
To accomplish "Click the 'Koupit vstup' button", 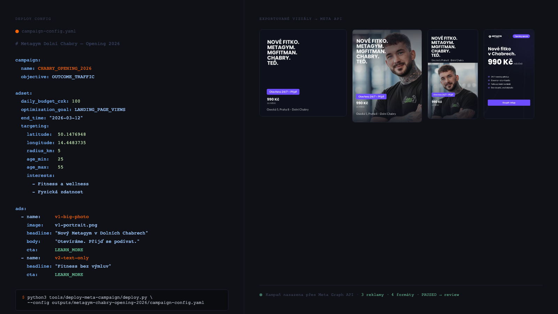I will 509,103.
